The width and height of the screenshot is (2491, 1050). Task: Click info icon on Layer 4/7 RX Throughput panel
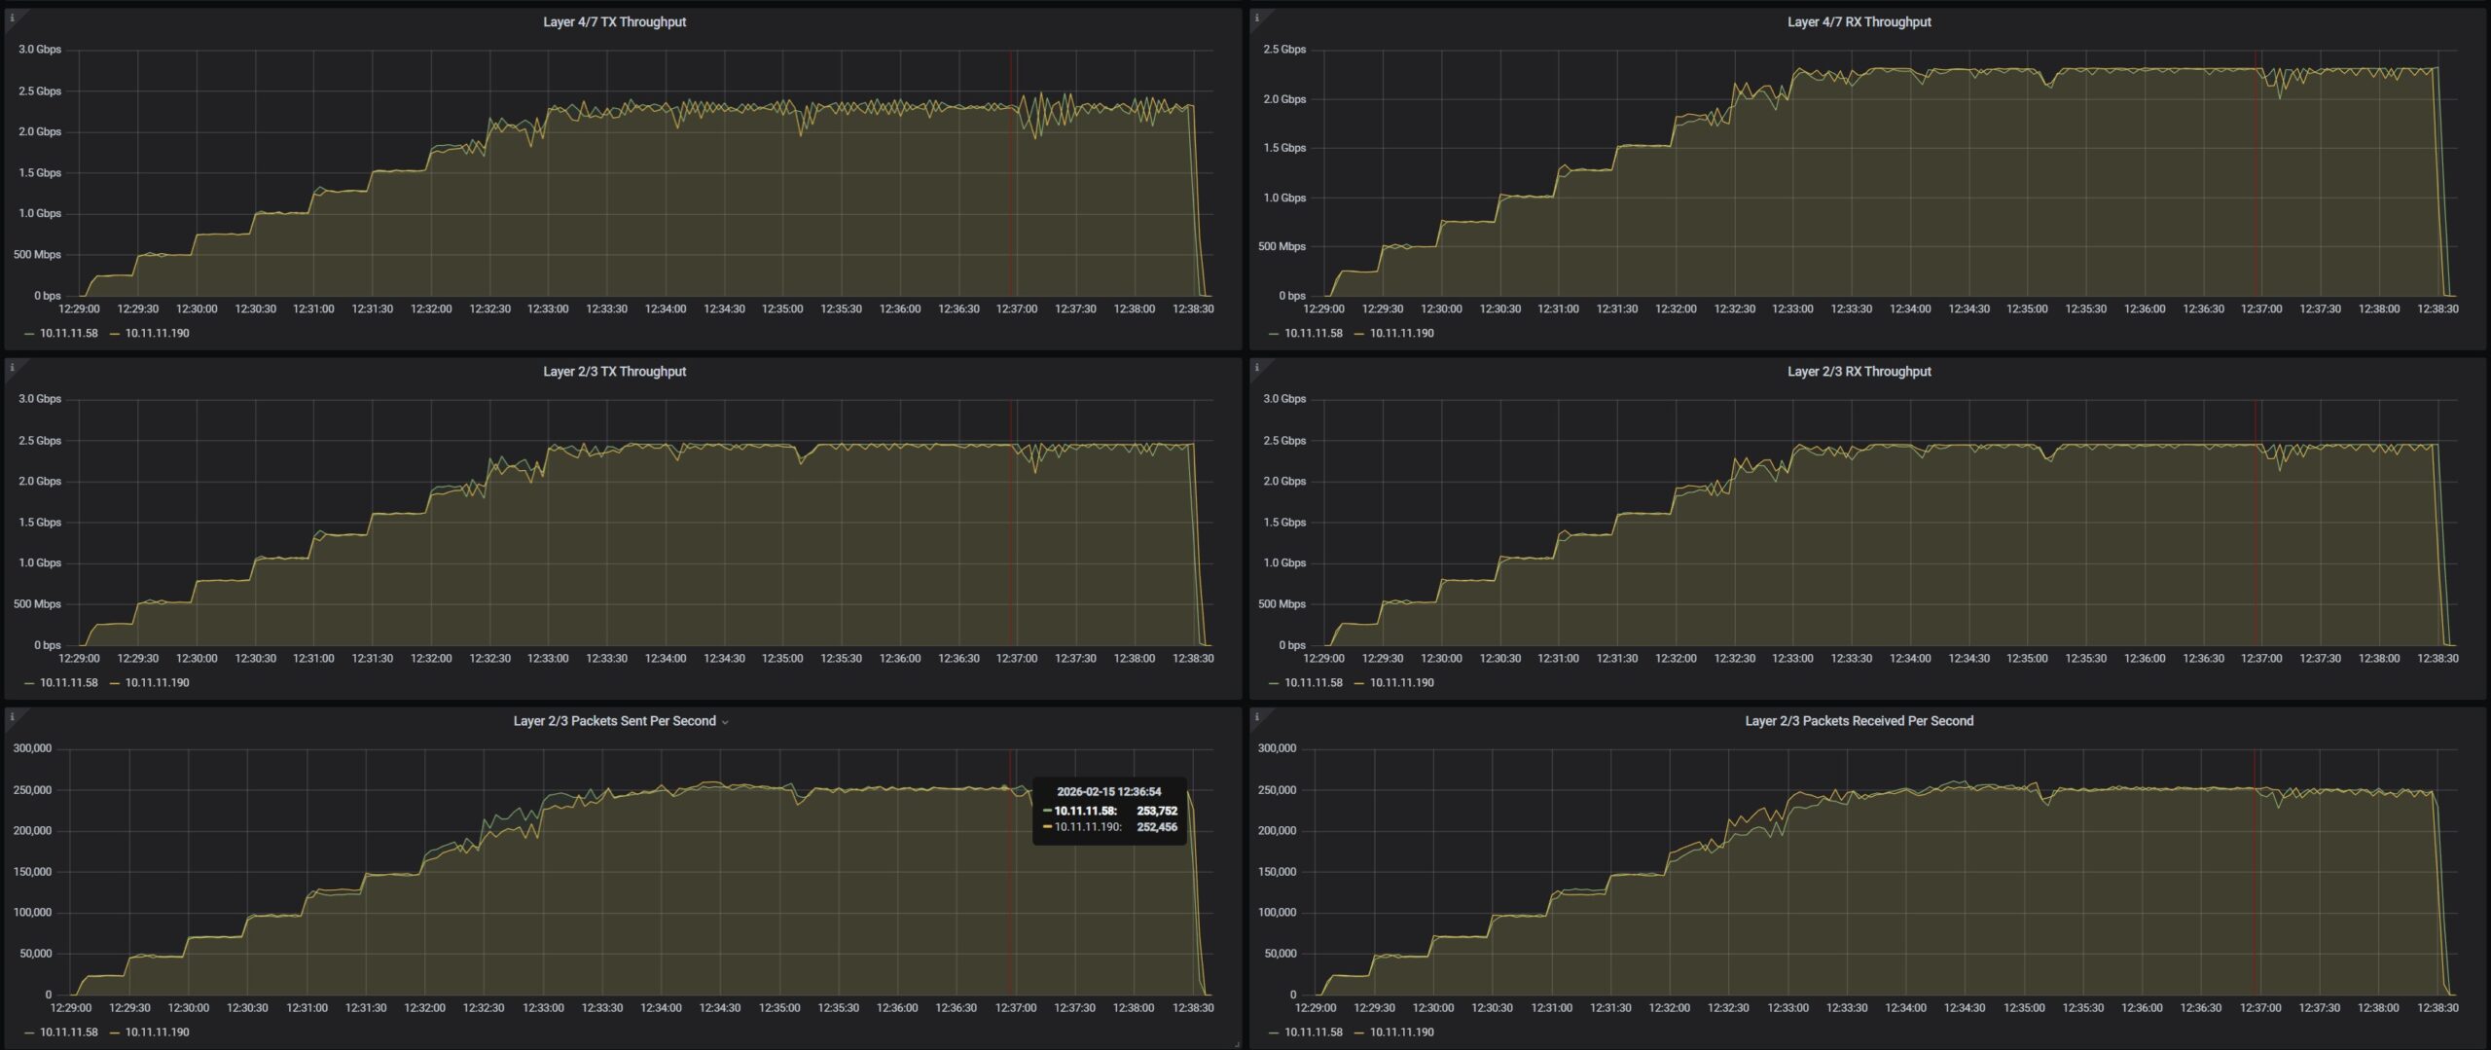[x=1256, y=18]
